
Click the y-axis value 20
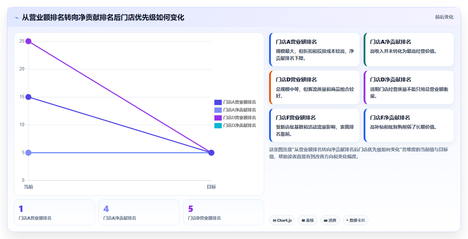22,69
